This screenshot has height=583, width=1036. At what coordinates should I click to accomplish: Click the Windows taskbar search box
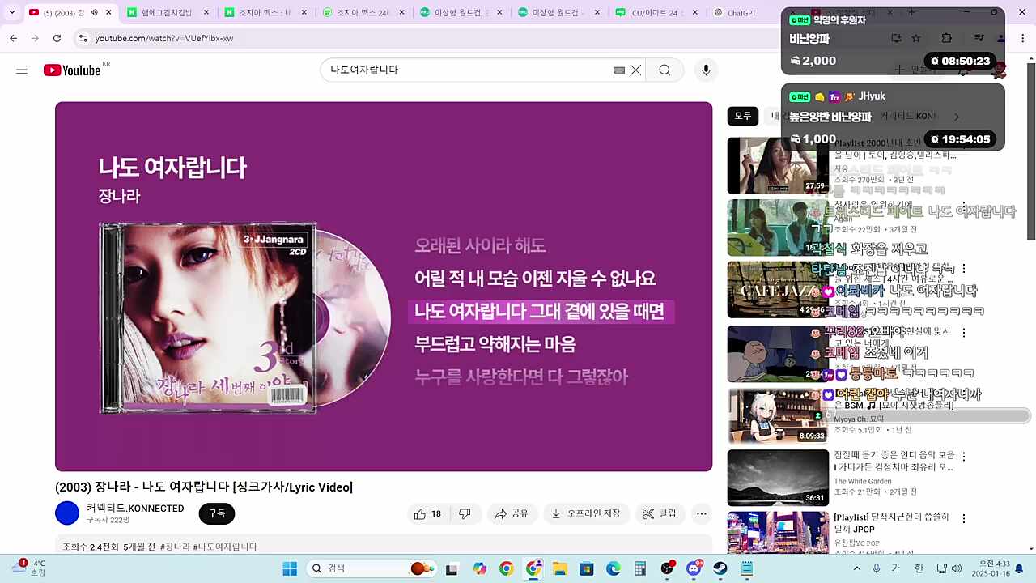[372, 568]
